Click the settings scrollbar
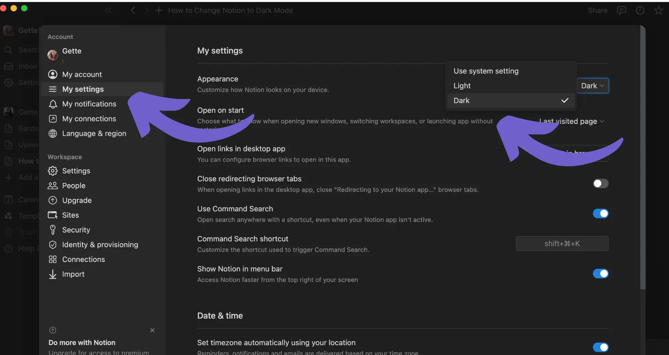 [643, 157]
